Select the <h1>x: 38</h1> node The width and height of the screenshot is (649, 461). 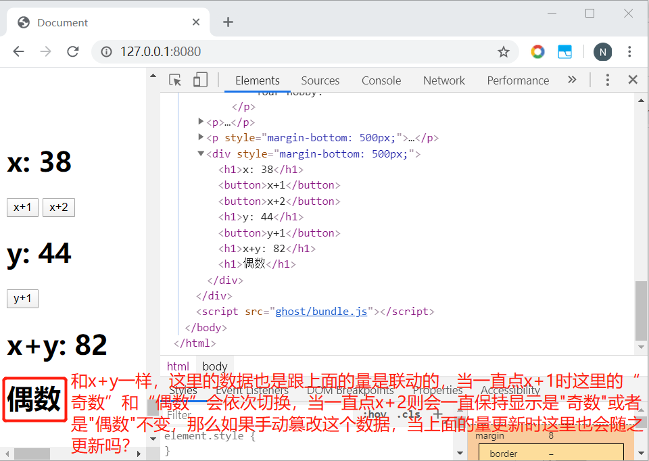(x=261, y=170)
